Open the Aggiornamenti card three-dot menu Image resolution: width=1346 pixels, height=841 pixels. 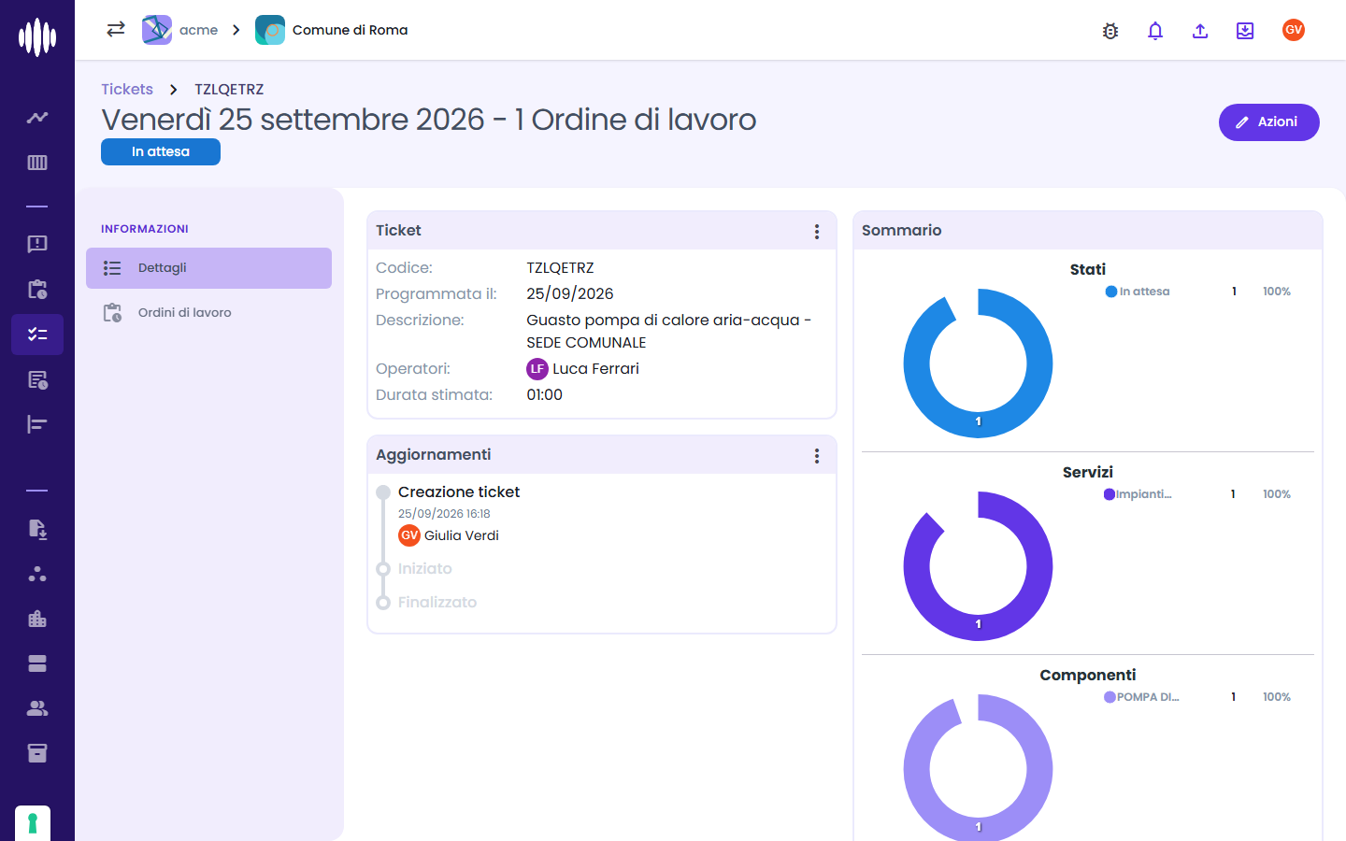(817, 456)
